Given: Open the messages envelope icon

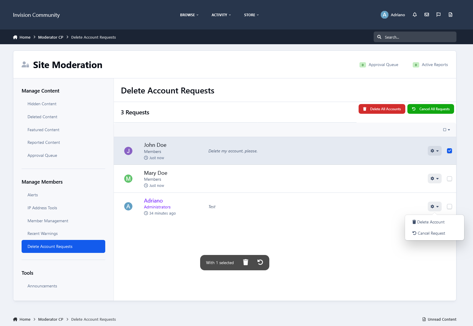Looking at the screenshot, I should pos(427,15).
